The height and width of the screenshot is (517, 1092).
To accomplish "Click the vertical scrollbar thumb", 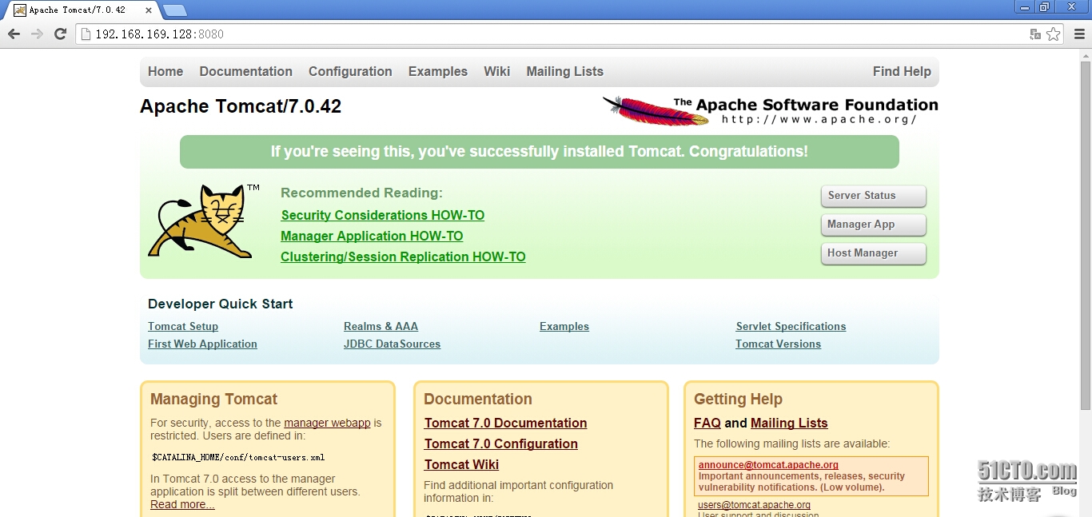I will coord(1085,237).
